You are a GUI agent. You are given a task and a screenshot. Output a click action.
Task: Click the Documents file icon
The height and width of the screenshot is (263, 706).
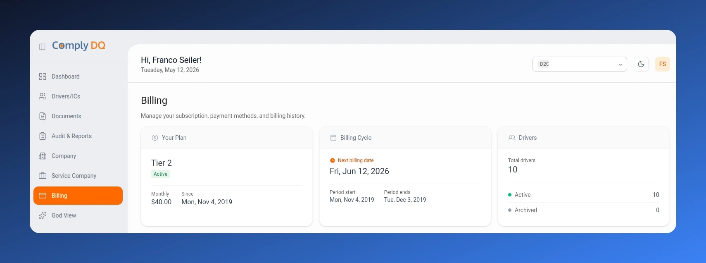(x=43, y=116)
